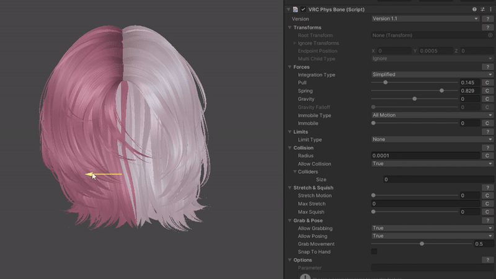Click the VRC Phys Bone script icon

[x=296, y=10]
